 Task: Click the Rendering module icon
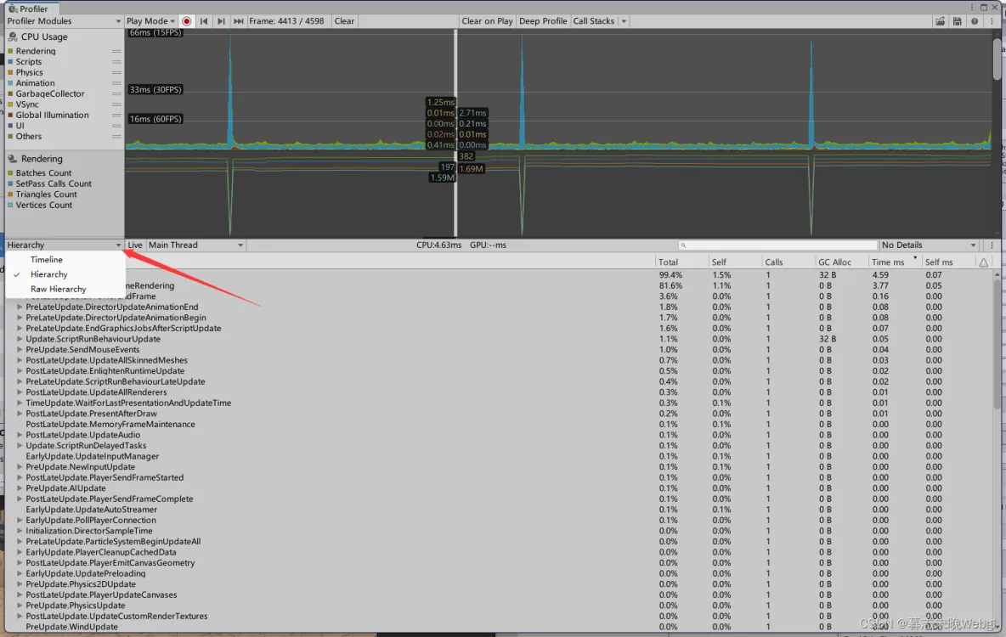12,159
